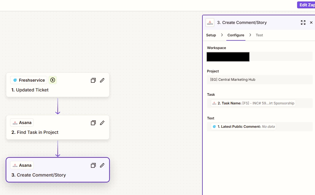Click the 'Text' field label

coord(210,118)
